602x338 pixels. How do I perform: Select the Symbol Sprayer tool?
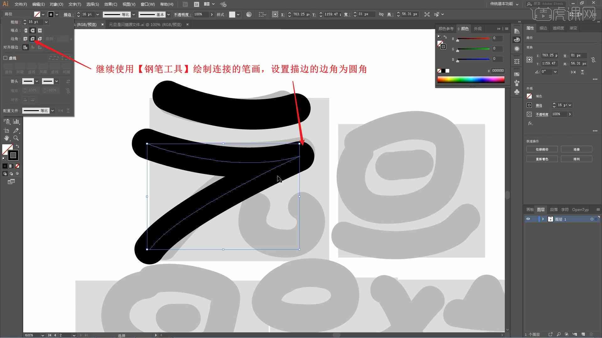(x=7, y=122)
